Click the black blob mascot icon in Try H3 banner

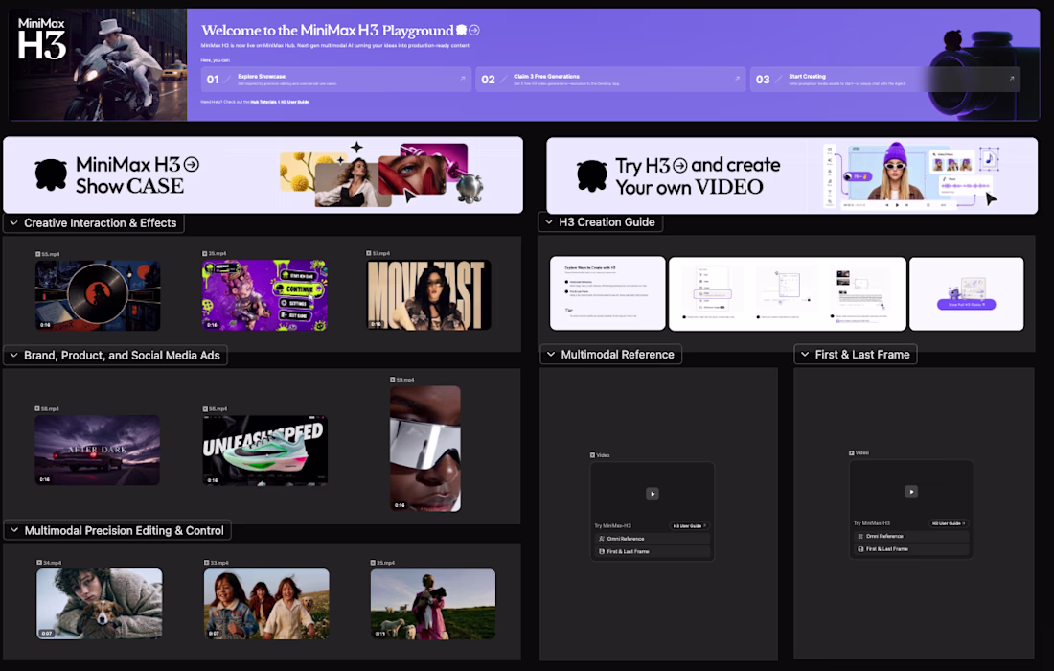click(591, 176)
